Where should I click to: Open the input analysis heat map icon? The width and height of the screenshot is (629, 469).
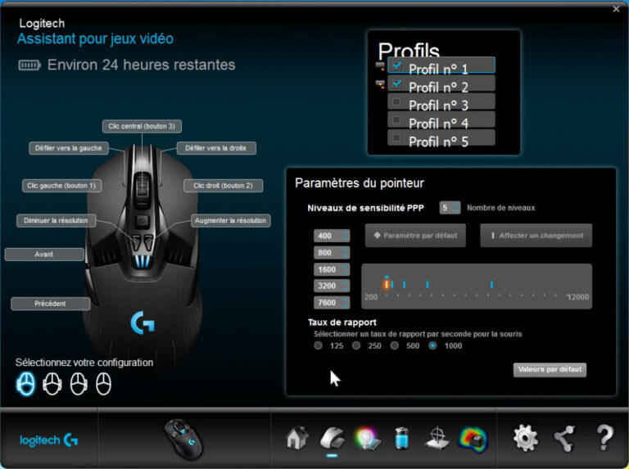[x=473, y=440]
